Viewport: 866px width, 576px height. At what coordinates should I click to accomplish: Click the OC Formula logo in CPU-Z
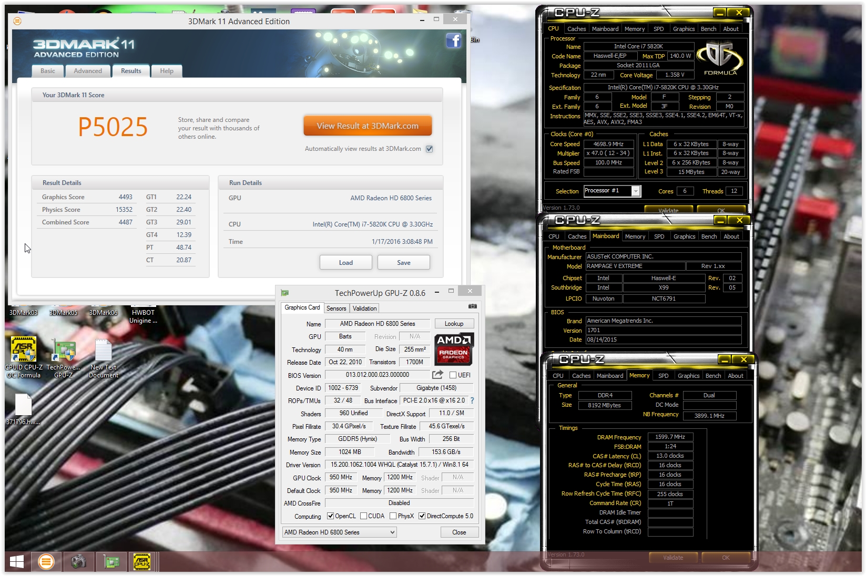click(x=720, y=59)
